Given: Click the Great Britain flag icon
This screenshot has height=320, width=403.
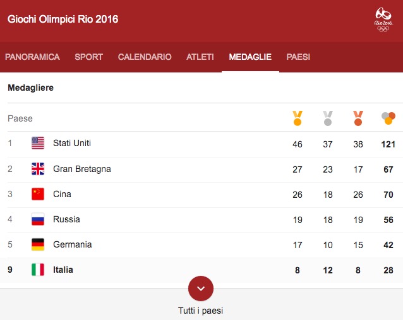Looking at the screenshot, I should point(38,169).
